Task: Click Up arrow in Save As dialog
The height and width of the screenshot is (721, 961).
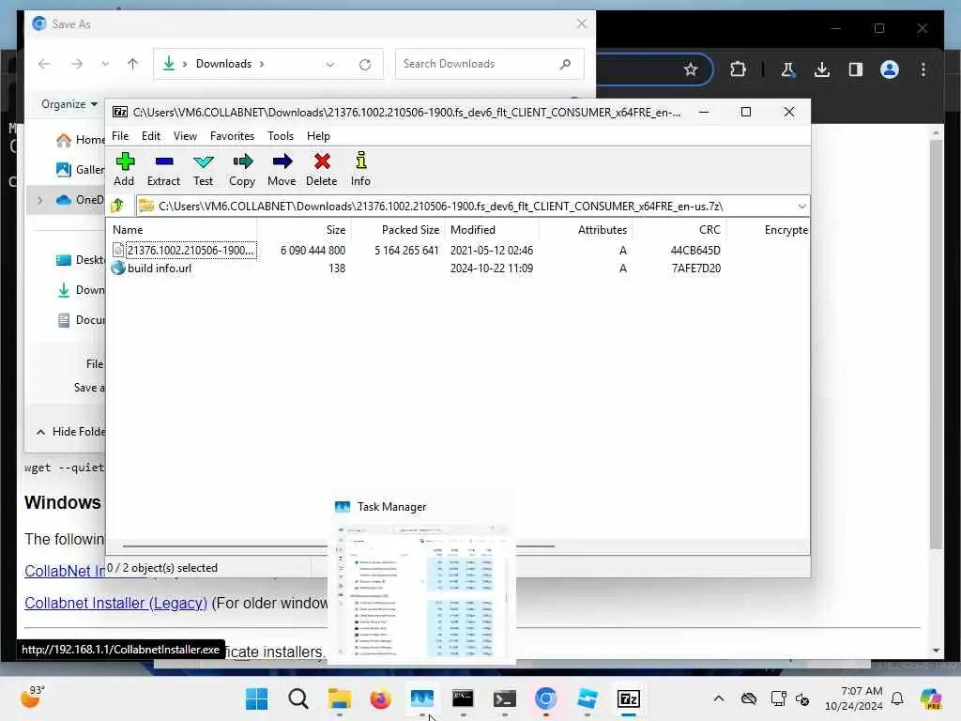Action: tap(132, 64)
